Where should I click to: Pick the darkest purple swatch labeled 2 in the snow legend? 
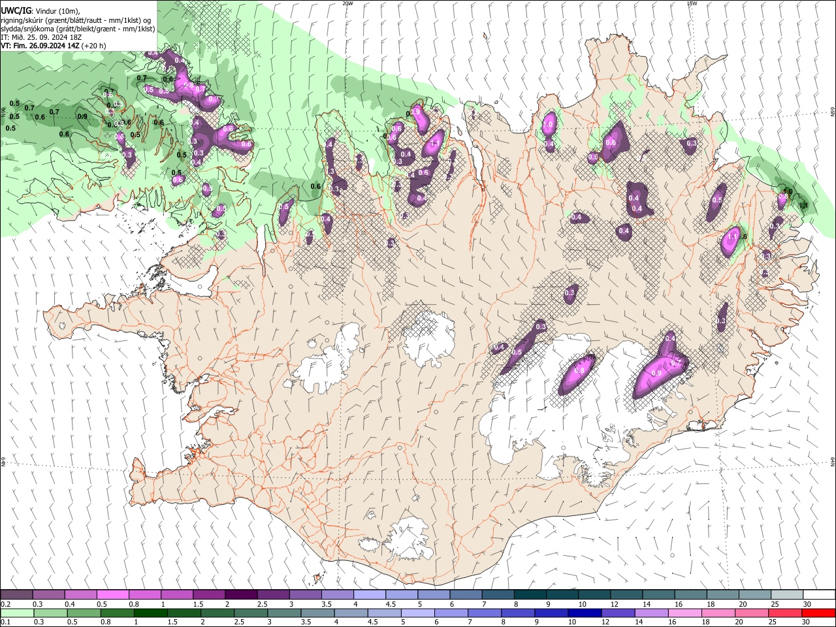point(241,594)
